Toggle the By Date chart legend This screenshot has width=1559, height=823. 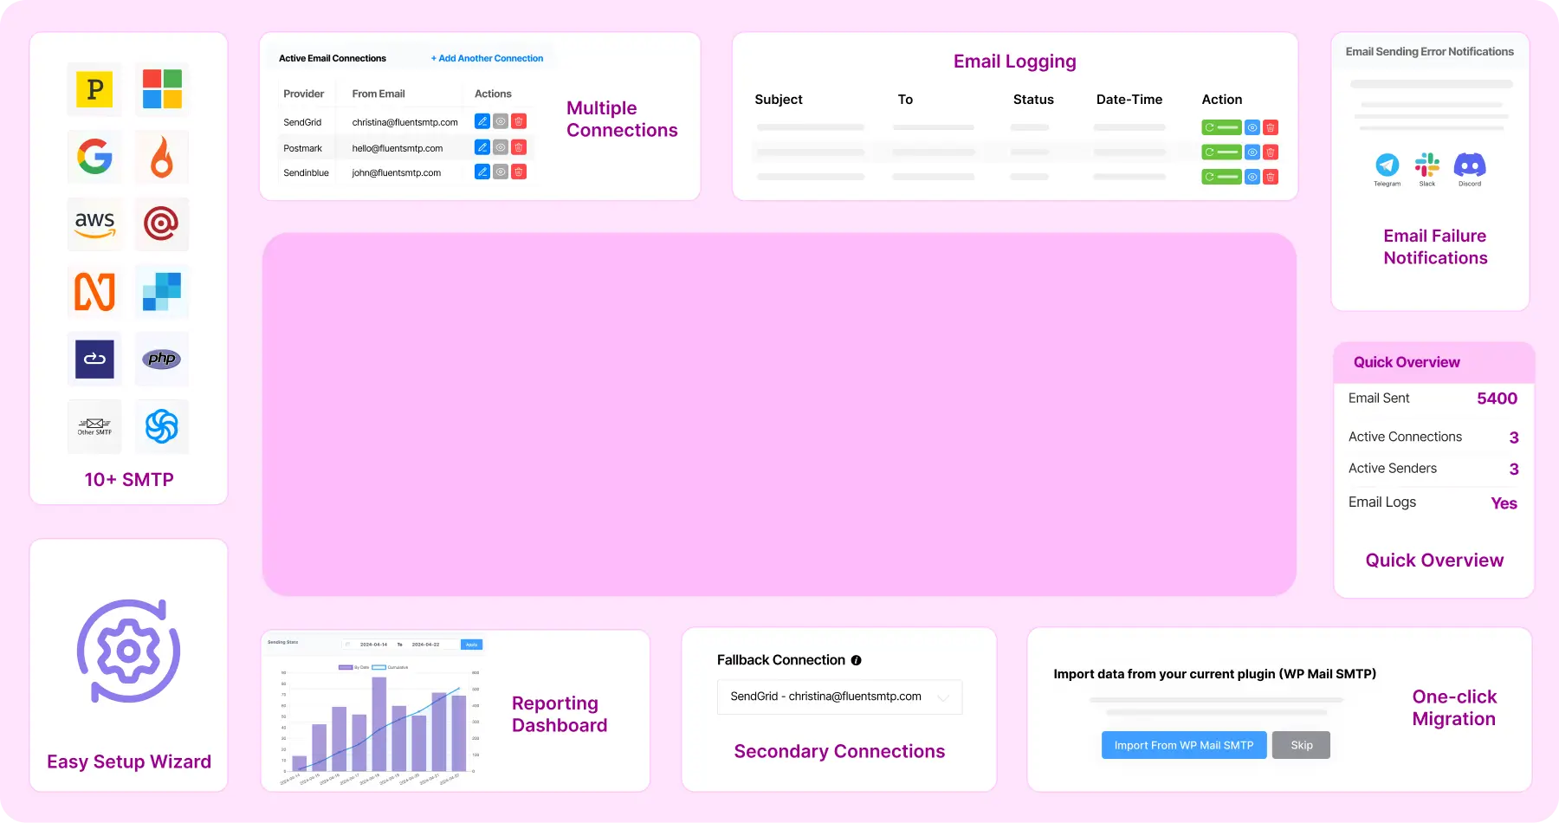pos(353,667)
